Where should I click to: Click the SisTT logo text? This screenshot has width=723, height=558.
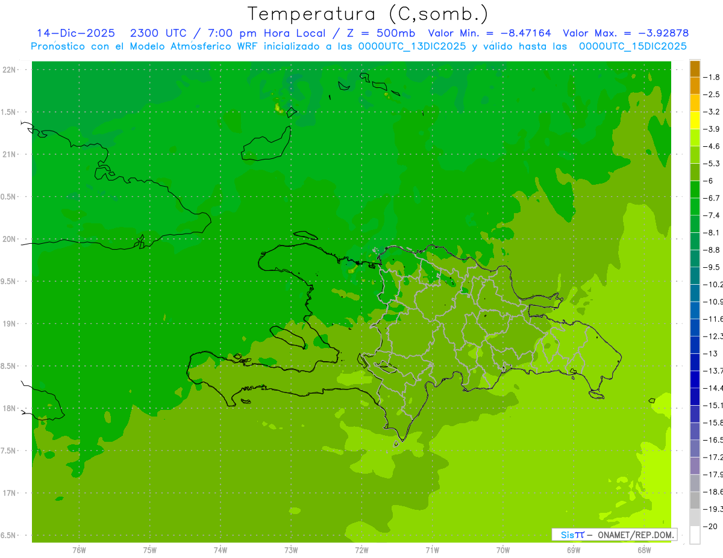coord(572,535)
